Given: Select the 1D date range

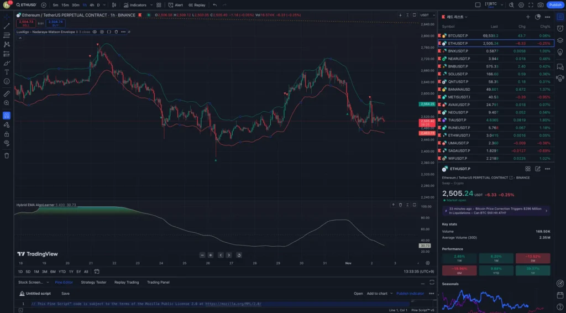Looking at the screenshot, I should point(20,272).
